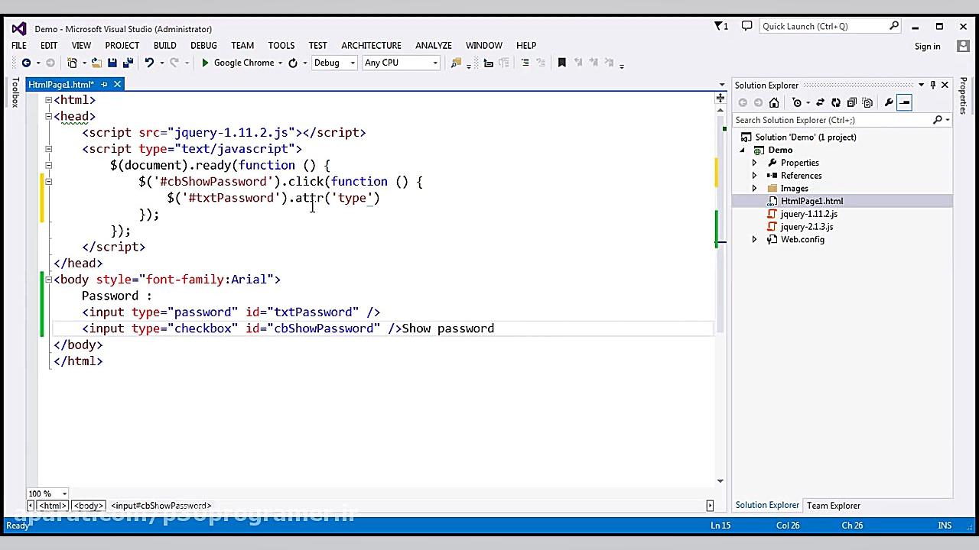979x550 pixels.
Task: Toggle the Solution Explorer pin icon
Action: pos(932,85)
